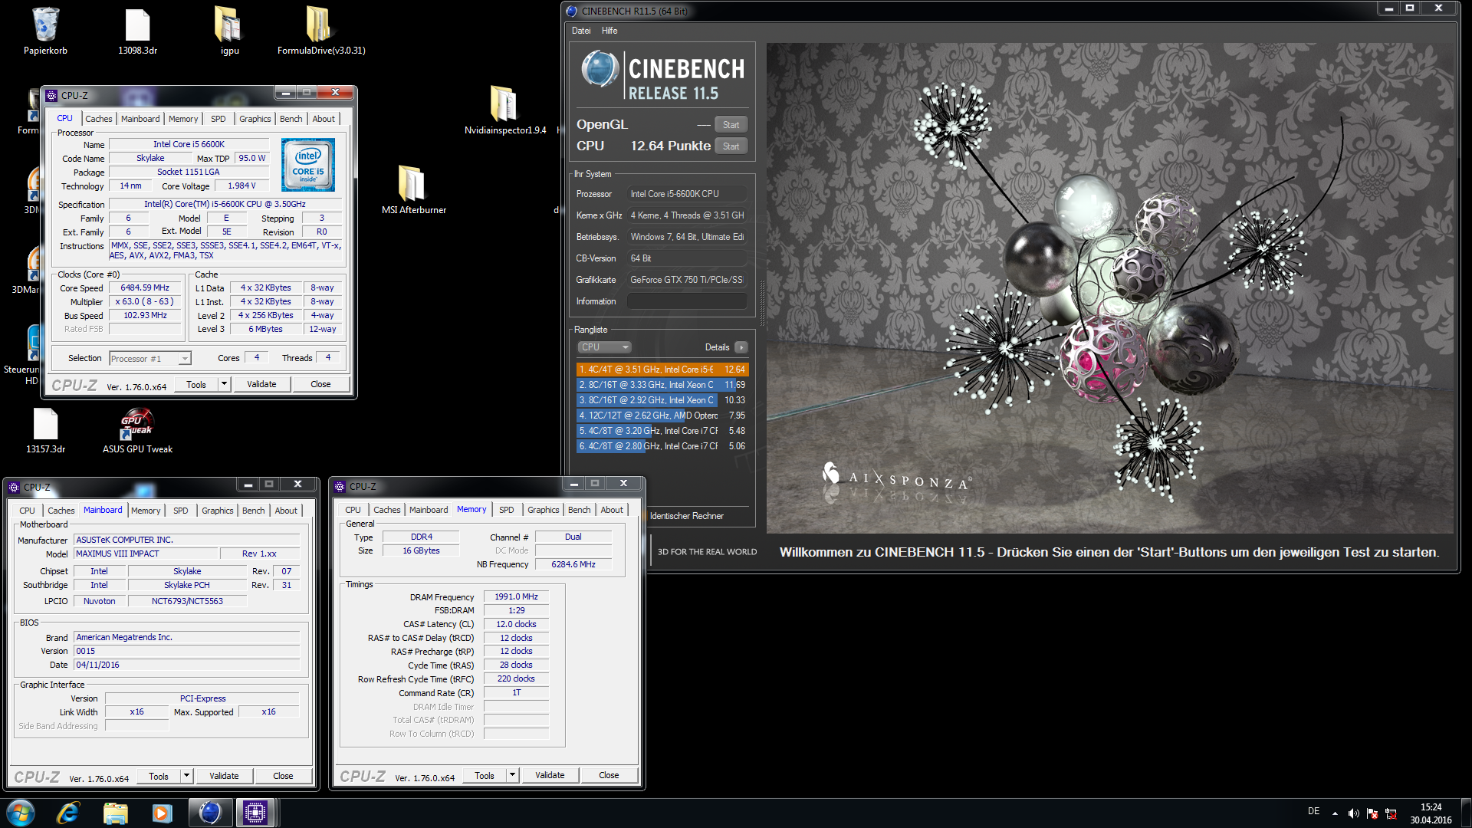
Task: Click Validate in the Memory CPU-Z window
Action: (x=550, y=775)
